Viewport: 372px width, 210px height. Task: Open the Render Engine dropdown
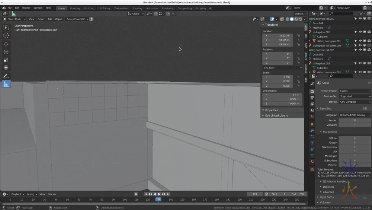pyautogui.click(x=355, y=91)
